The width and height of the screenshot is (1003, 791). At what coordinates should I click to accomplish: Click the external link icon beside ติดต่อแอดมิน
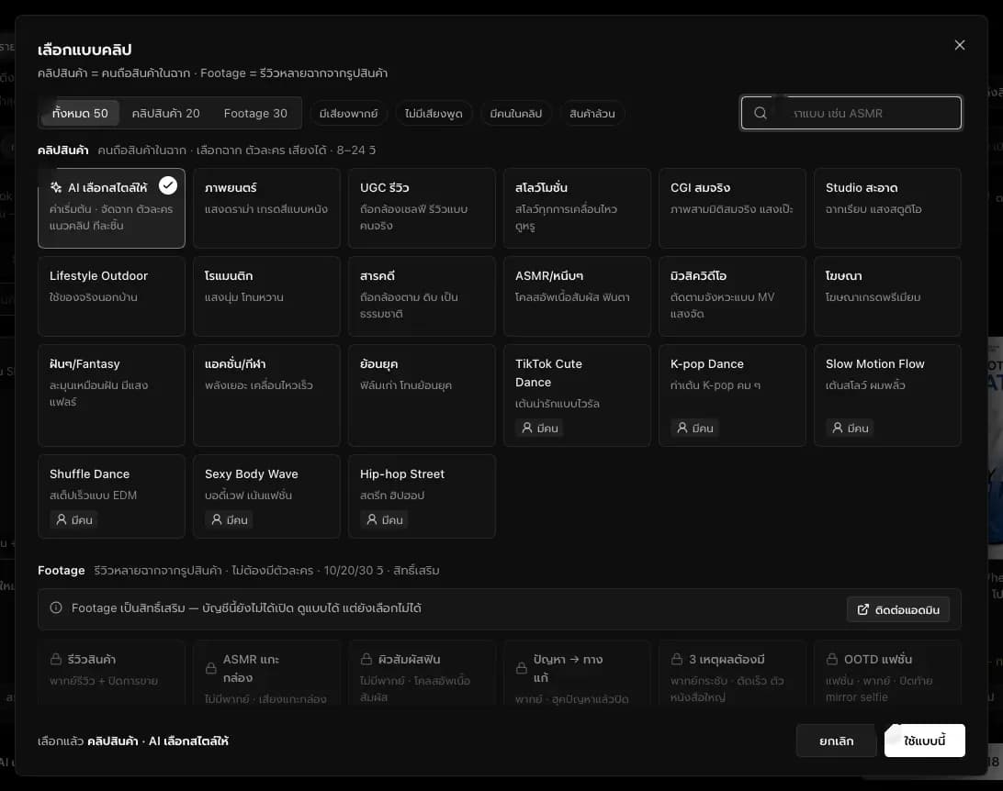pyautogui.click(x=862, y=609)
